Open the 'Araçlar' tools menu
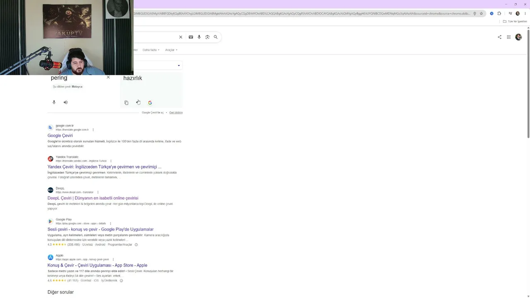The height and width of the screenshot is (298, 530). pos(171,50)
